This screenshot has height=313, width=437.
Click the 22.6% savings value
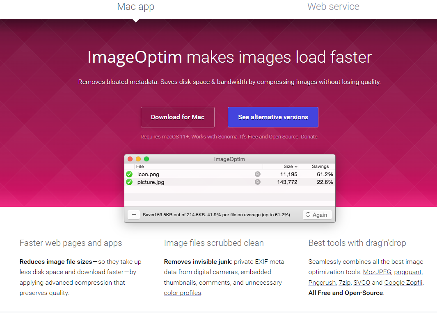tap(325, 182)
